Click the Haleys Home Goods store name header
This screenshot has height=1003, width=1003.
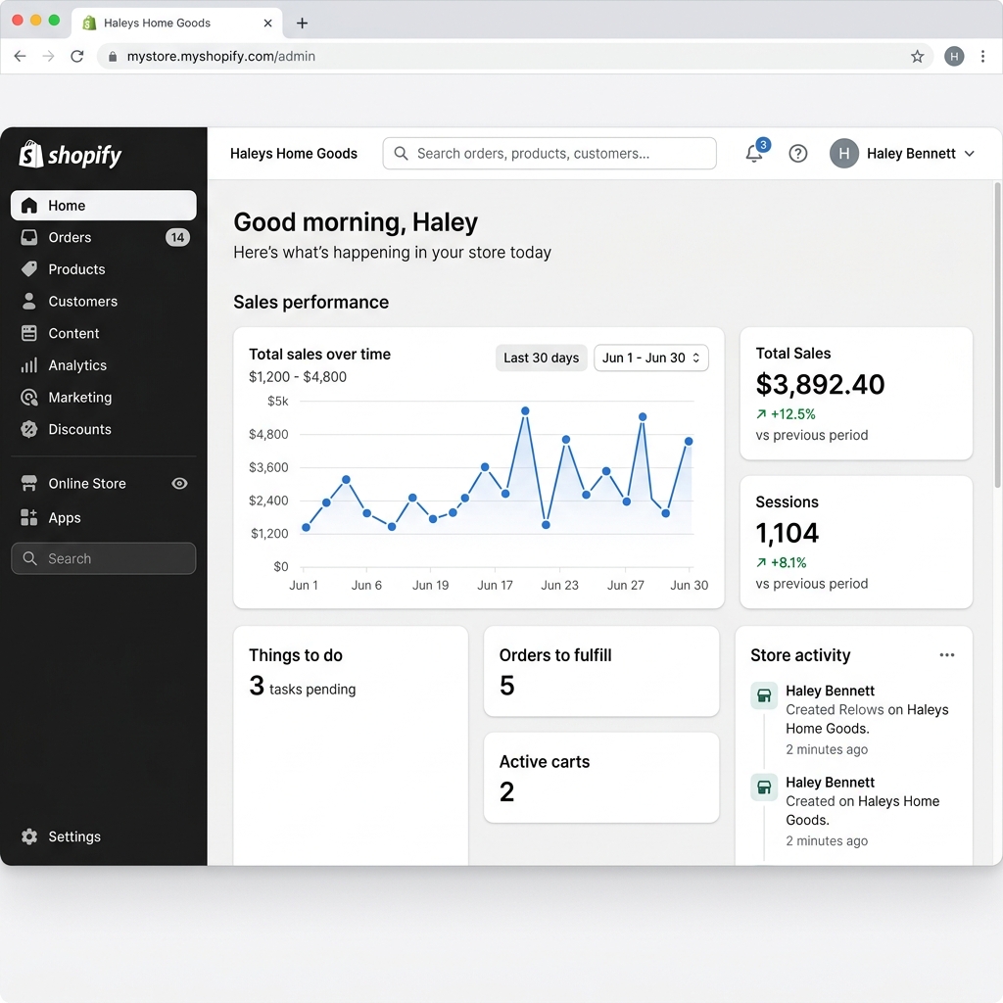point(294,154)
